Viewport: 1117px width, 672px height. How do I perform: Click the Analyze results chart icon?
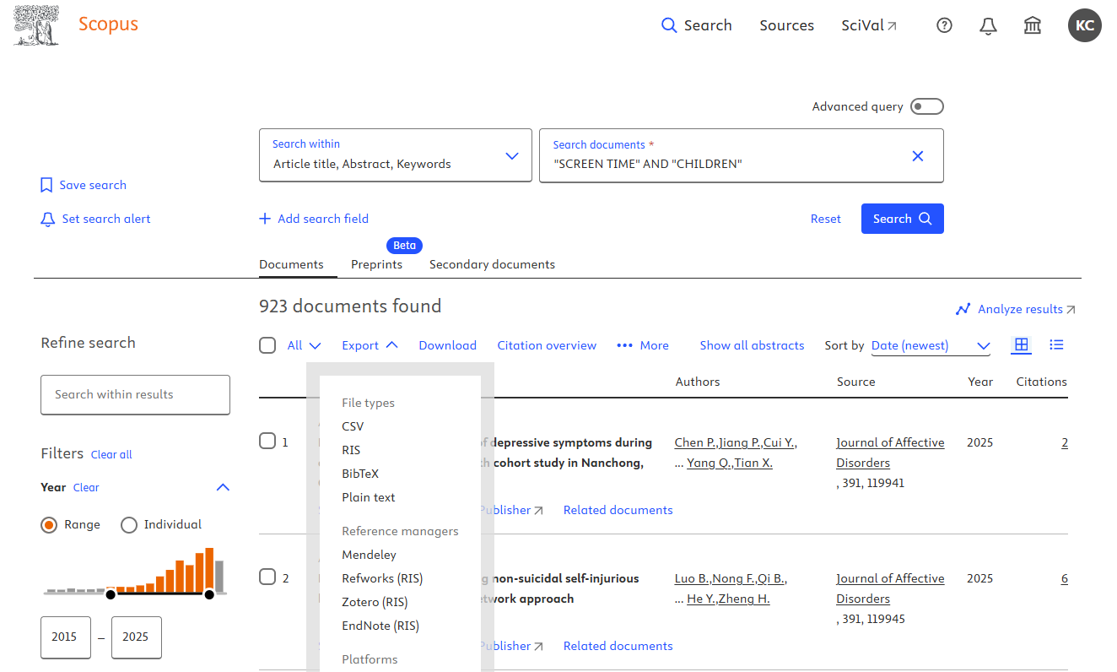(x=963, y=309)
